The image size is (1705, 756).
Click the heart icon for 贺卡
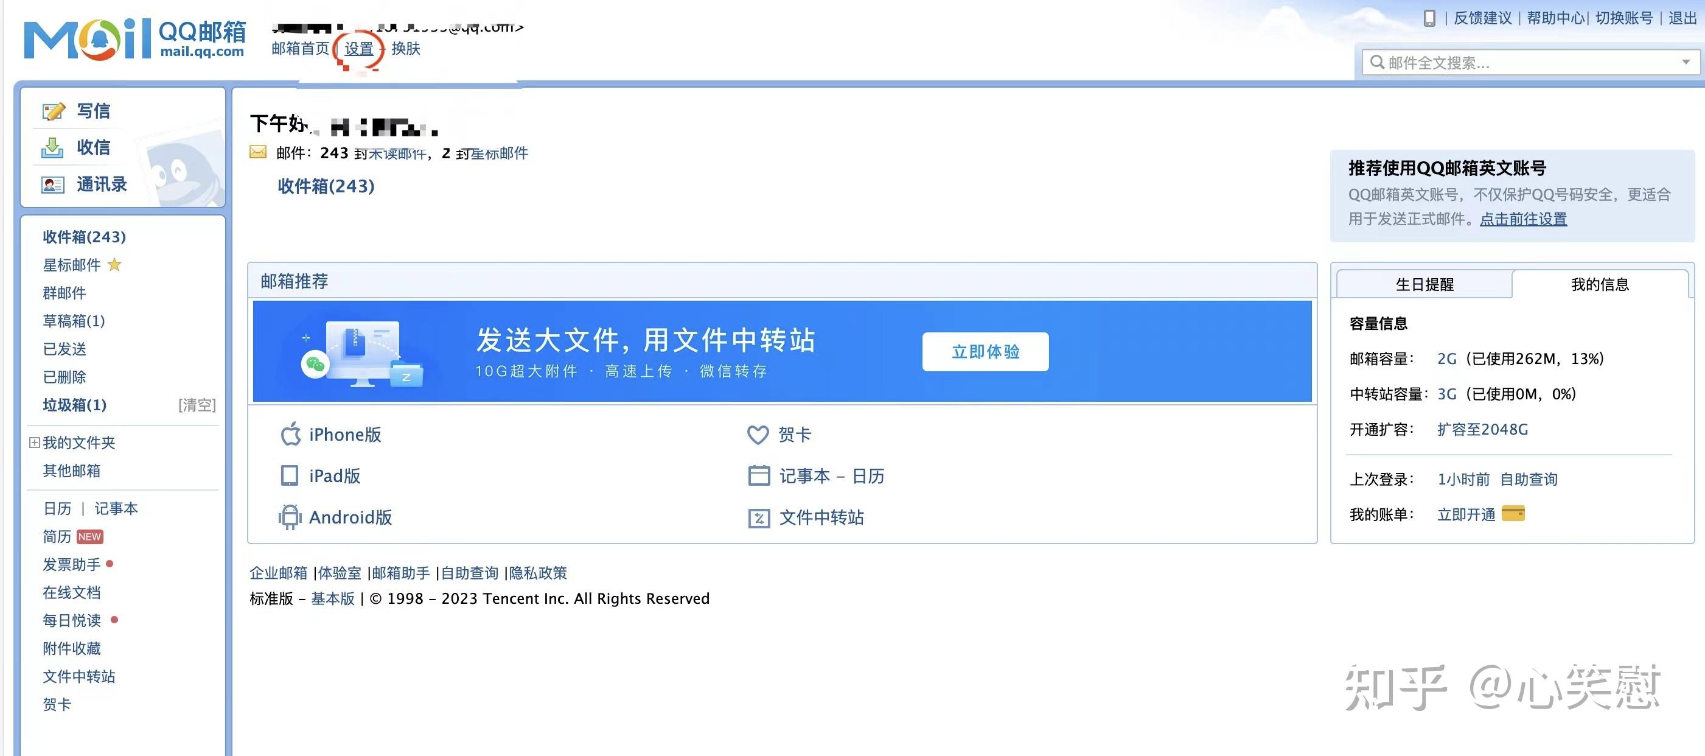point(757,435)
